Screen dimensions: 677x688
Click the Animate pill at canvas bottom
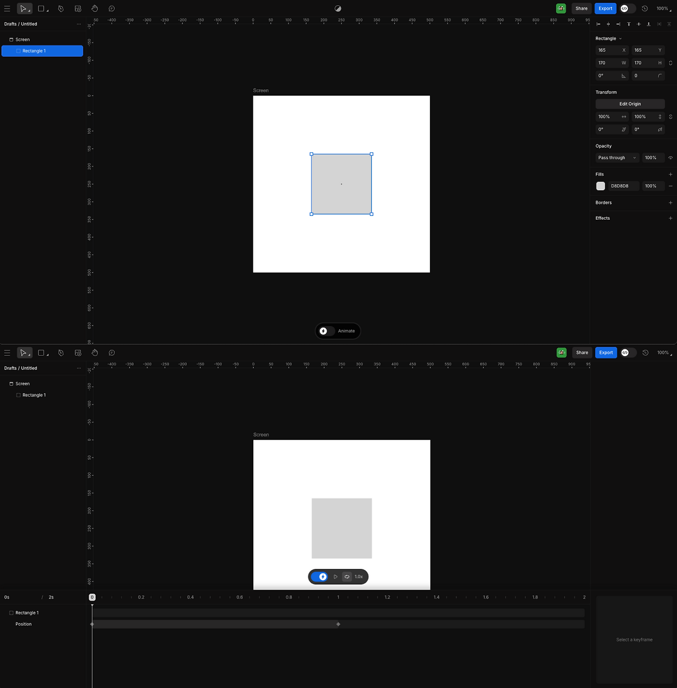[337, 331]
